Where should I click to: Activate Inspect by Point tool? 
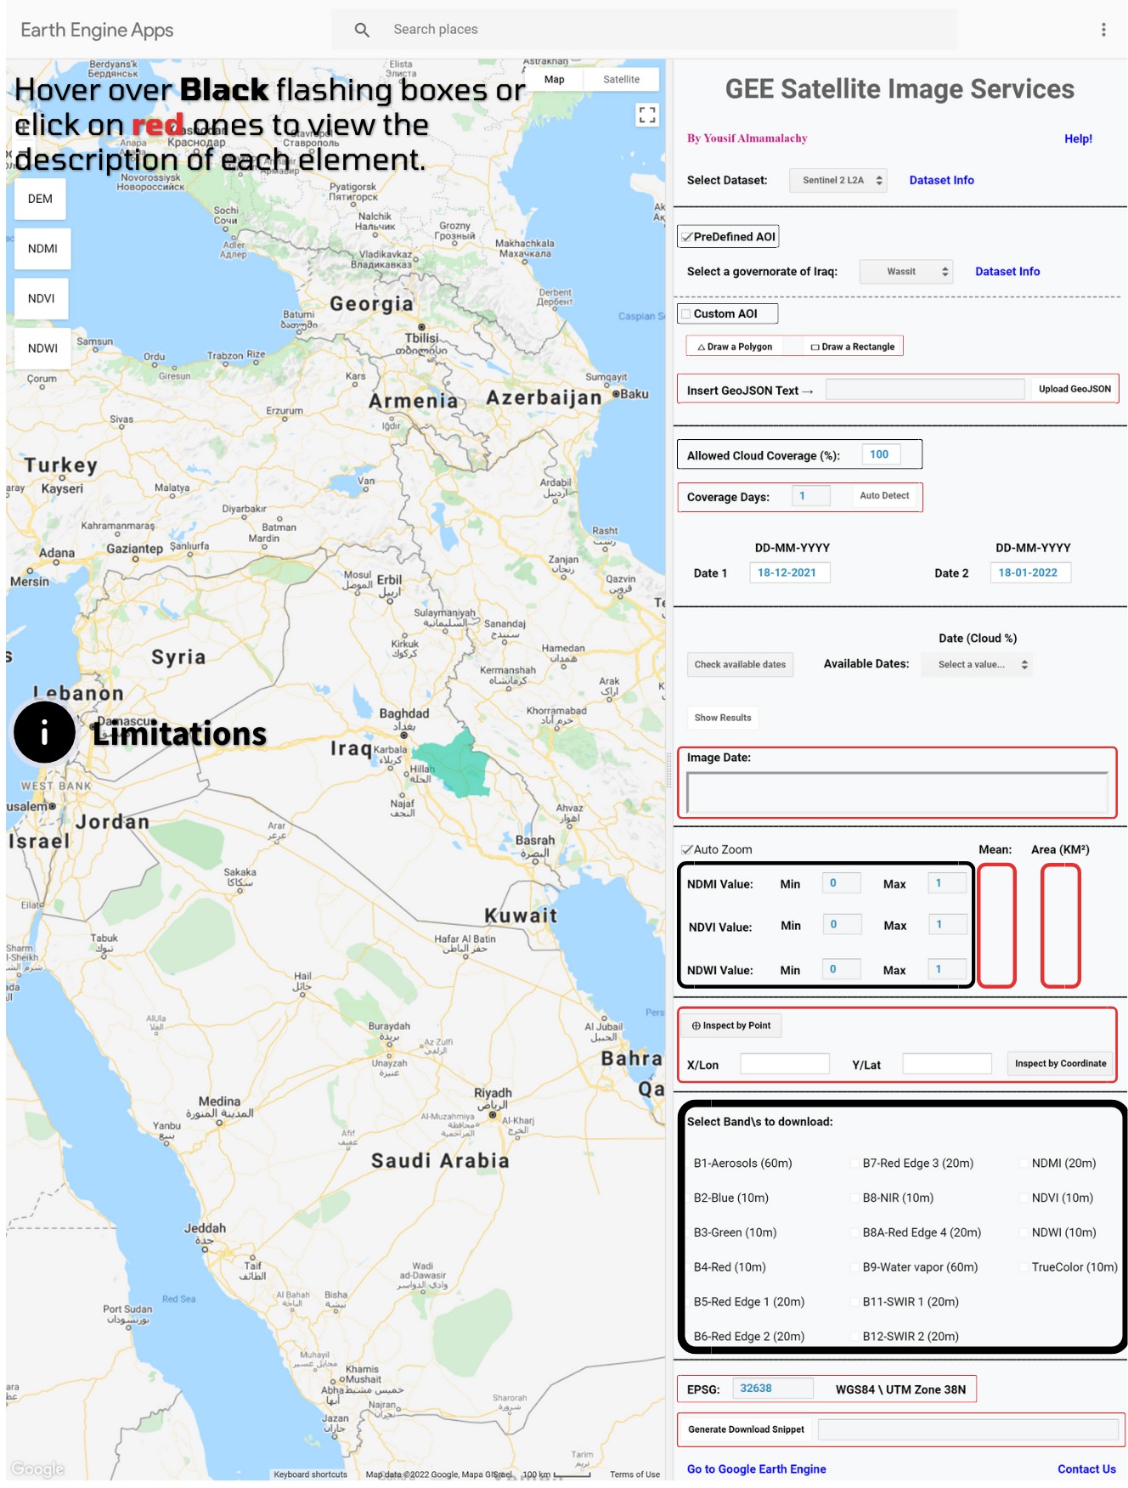731,1026
